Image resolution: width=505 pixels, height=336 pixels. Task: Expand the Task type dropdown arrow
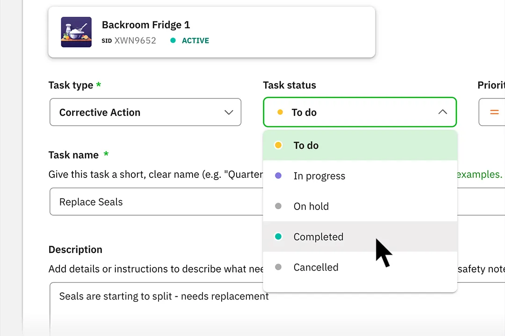[x=229, y=112]
